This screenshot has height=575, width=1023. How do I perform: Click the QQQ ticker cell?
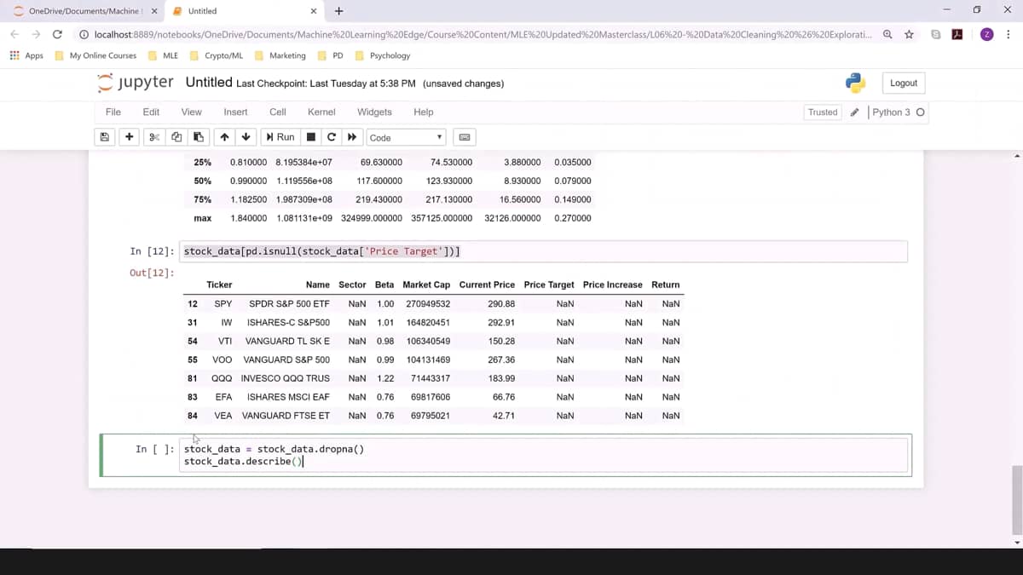(222, 378)
